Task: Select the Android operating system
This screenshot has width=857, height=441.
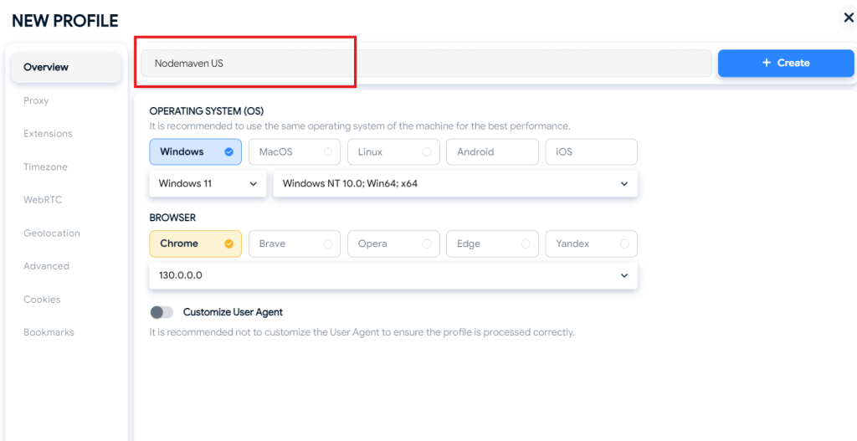Action: (491, 151)
